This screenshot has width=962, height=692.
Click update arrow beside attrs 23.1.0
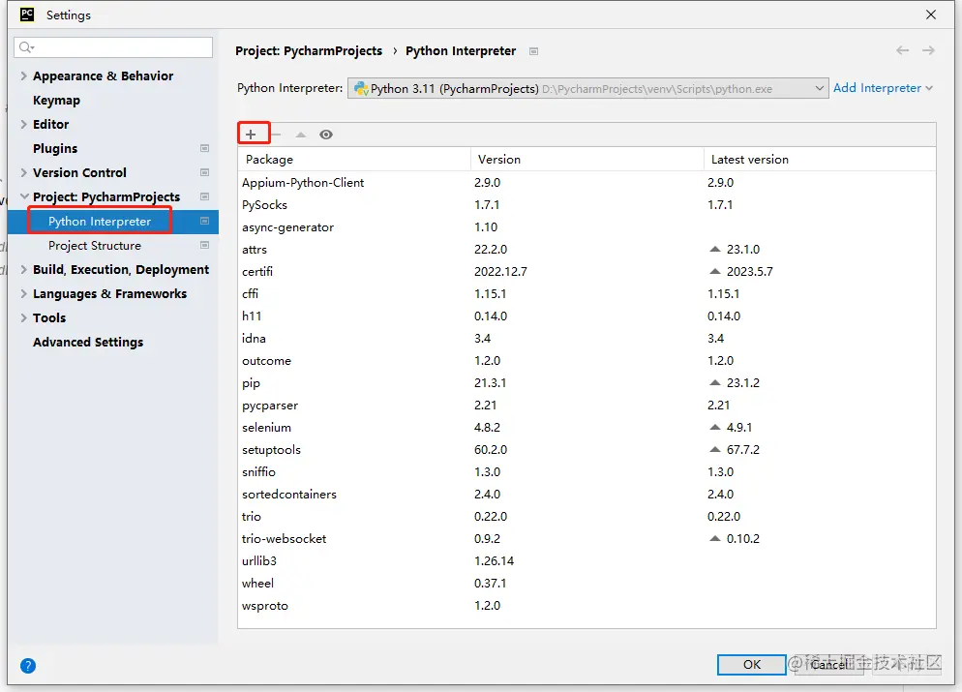tap(715, 249)
